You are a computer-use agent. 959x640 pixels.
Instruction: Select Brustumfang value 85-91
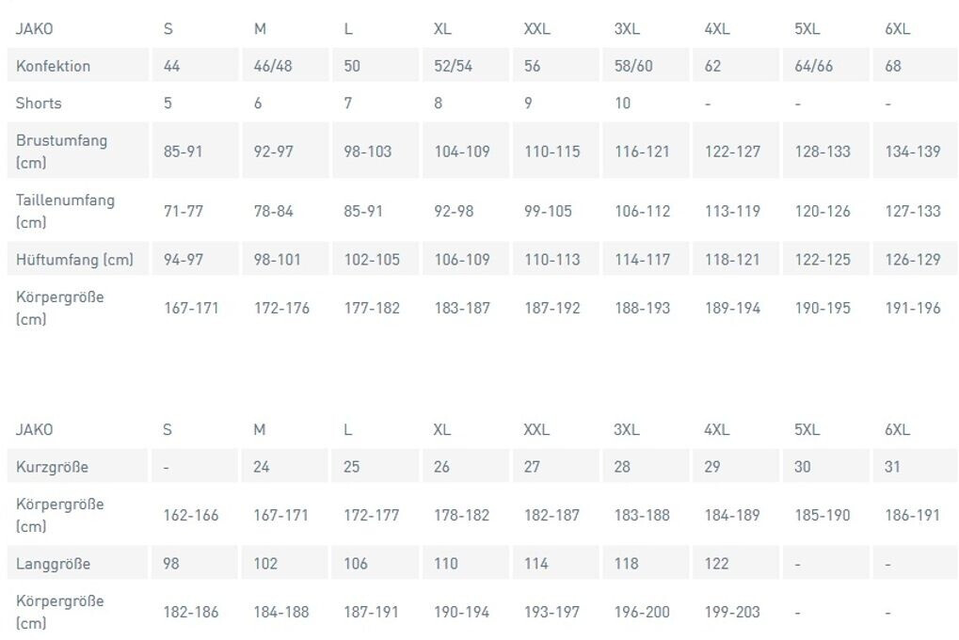[183, 151]
